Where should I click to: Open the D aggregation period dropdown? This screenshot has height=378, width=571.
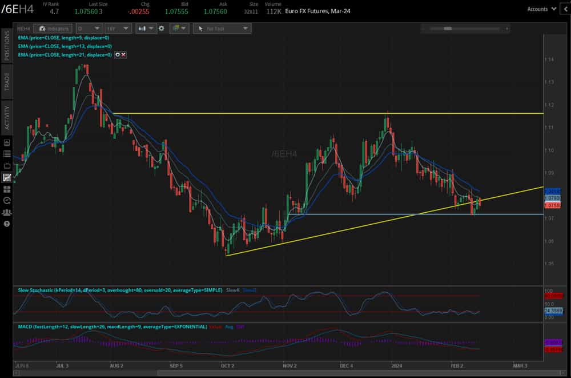click(x=89, y=29)
